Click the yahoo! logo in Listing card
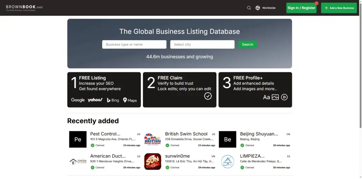Screen dimensions: 362x179 [95, 100]
